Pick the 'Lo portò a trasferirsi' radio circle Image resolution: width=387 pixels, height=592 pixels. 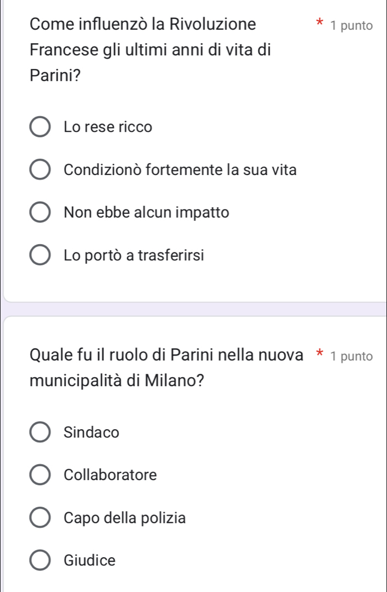(40, 256)
